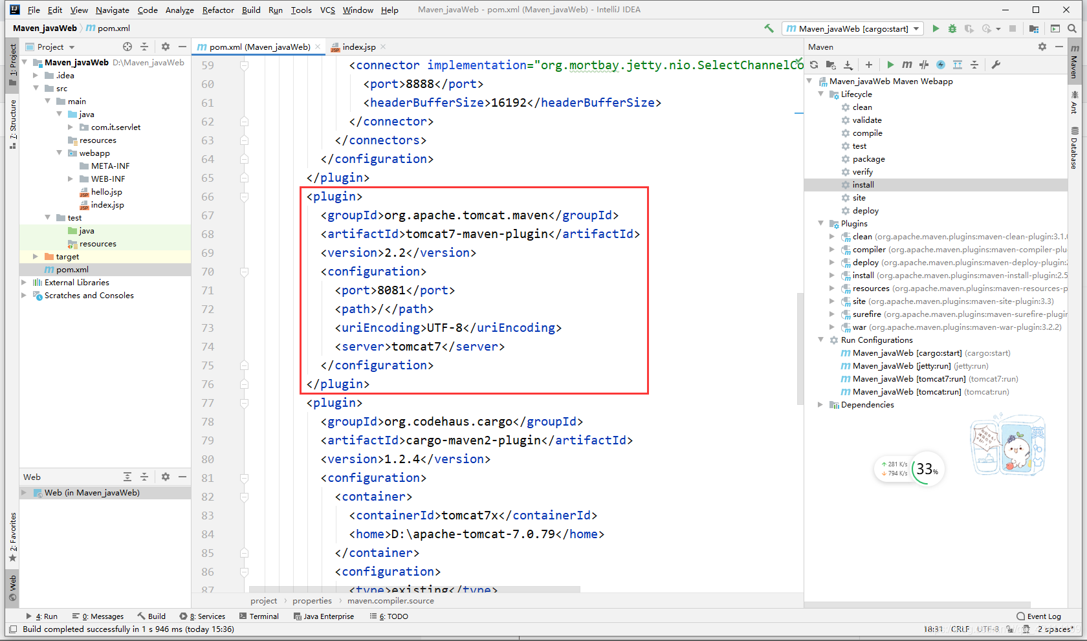Open the Event Log
Screen dimensions: 1087x641
[1038, 616]
